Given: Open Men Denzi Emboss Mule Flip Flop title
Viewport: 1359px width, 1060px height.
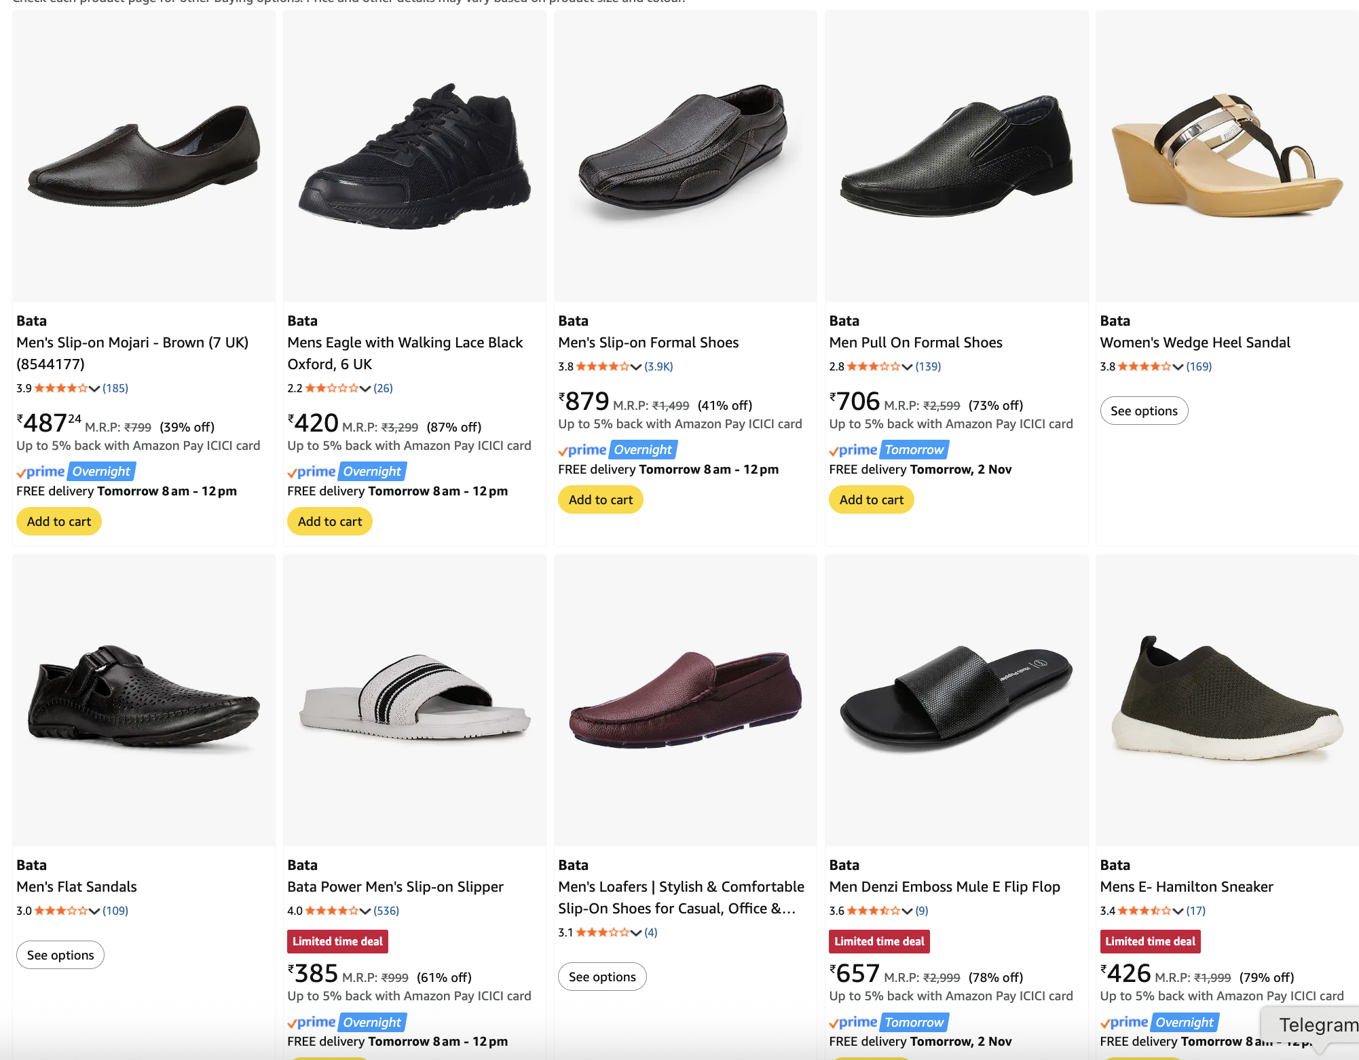Looking at the screenshot, I should click(x=944, y=886).
